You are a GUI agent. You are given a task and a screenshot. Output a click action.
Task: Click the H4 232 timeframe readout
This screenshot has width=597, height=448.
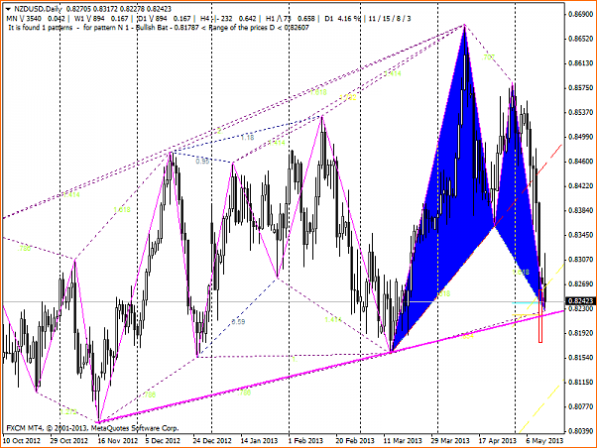228,18
